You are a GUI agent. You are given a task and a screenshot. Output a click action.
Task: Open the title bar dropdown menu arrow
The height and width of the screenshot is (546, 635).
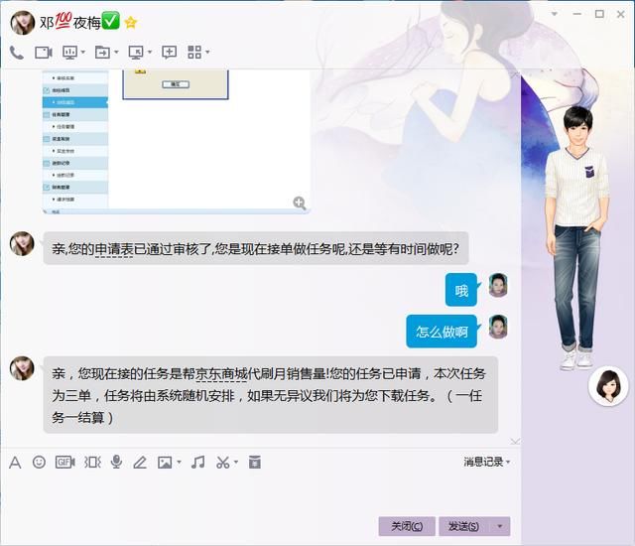[x=555, y=14]
